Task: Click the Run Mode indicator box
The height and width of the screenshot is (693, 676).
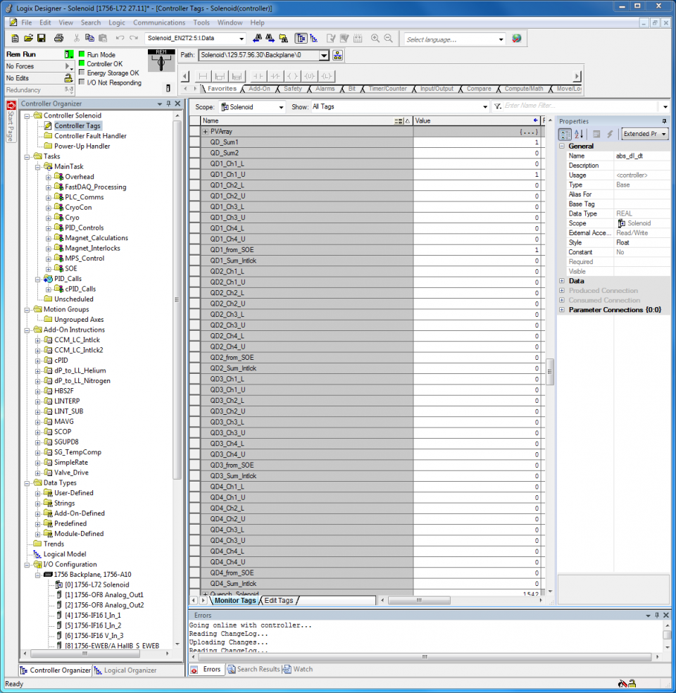Action: 82,54
